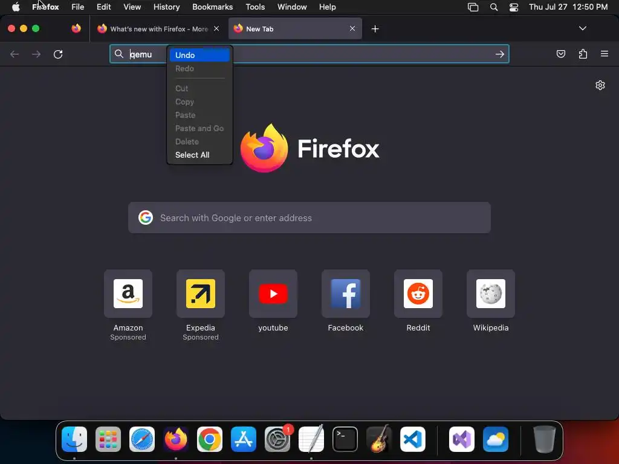Open Launchpad from the dock
The width and height of the screenshot is (619, 464).
click(x=108, y=439)
